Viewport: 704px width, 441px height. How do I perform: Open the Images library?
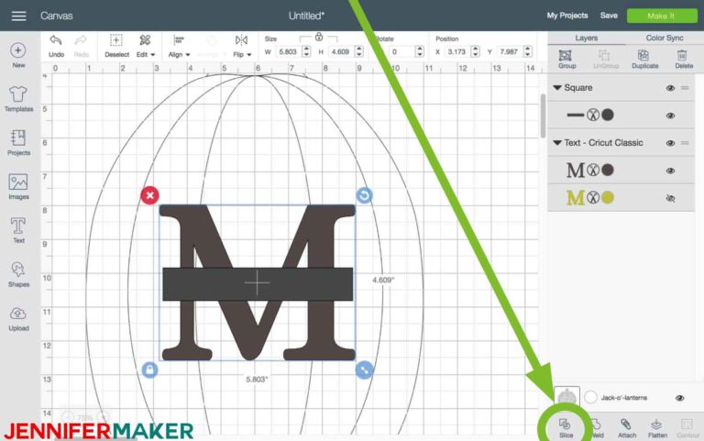click(18, 187)
